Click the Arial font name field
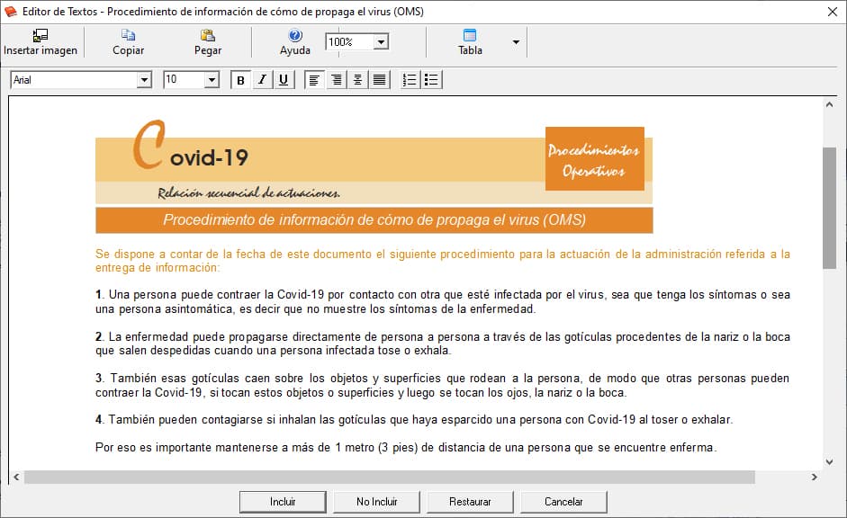Viewport: 847px width, 518px height. pos(74,80)
